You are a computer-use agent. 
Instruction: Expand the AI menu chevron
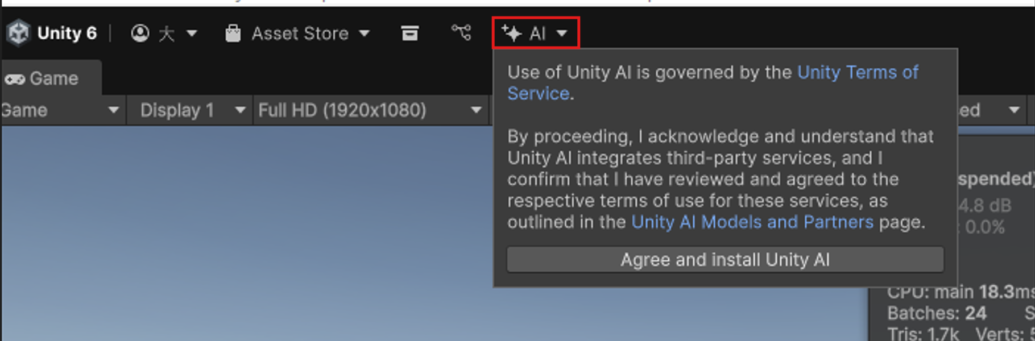click(x=562, y=33)
